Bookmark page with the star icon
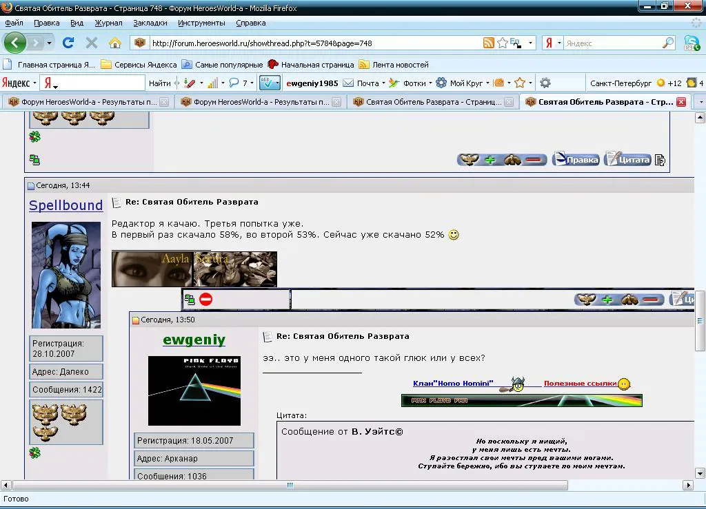 coord(503,43)
